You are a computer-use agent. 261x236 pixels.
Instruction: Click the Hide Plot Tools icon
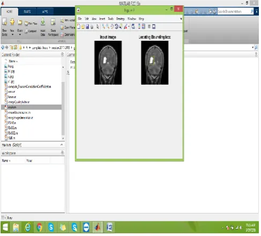pos(149,27)
